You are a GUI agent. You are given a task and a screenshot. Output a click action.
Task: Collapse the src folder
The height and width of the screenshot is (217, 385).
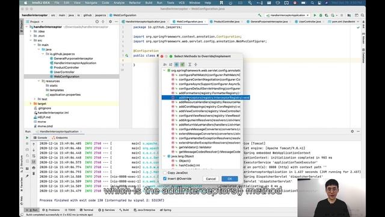pos(31,40)
